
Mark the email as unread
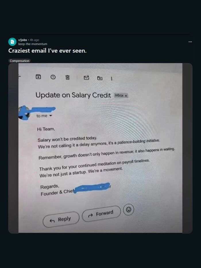pyautogui.click(x=86, y=78)
